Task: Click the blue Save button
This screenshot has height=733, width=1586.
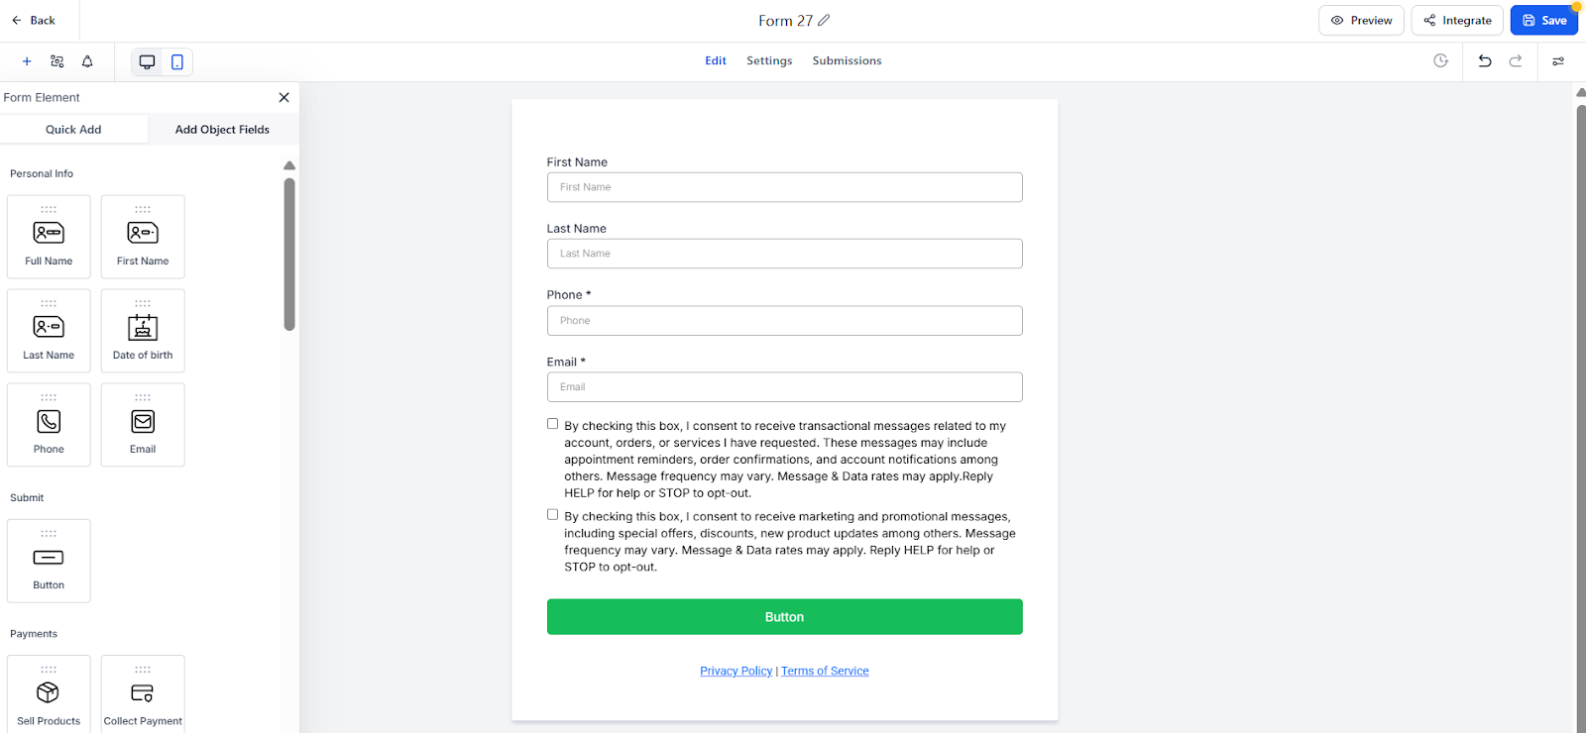Action: [1543, 20]
